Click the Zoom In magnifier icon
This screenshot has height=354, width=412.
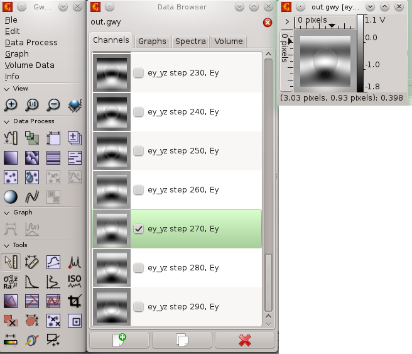[x=11, y=104]
